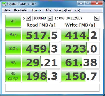
Task: Select the 512K write value 223.0
Action: pos(80,49)
